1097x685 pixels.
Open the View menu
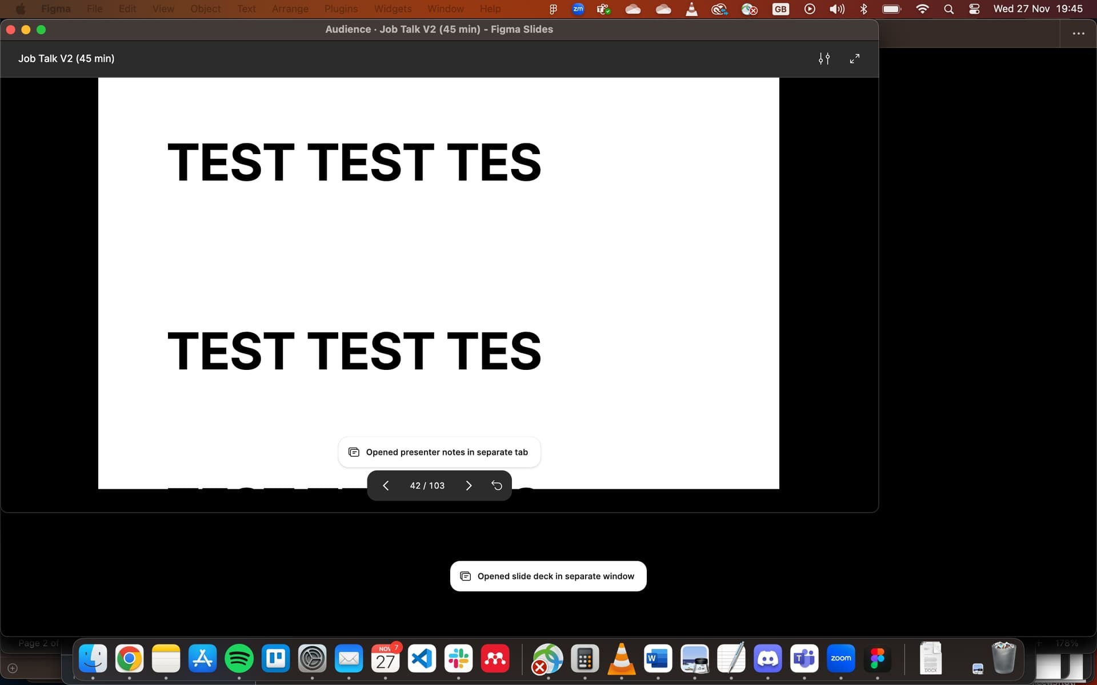[x=163, y=9]
